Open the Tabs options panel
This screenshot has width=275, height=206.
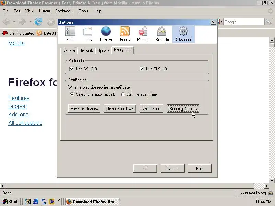[88, 34]
